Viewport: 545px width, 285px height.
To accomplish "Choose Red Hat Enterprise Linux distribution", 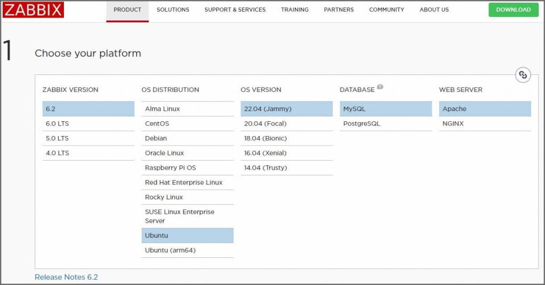I will click(187, 182).
